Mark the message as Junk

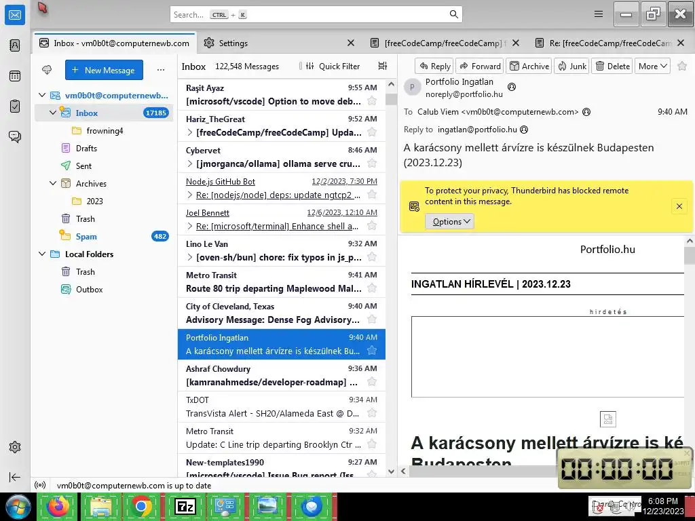tap(571, 66)
